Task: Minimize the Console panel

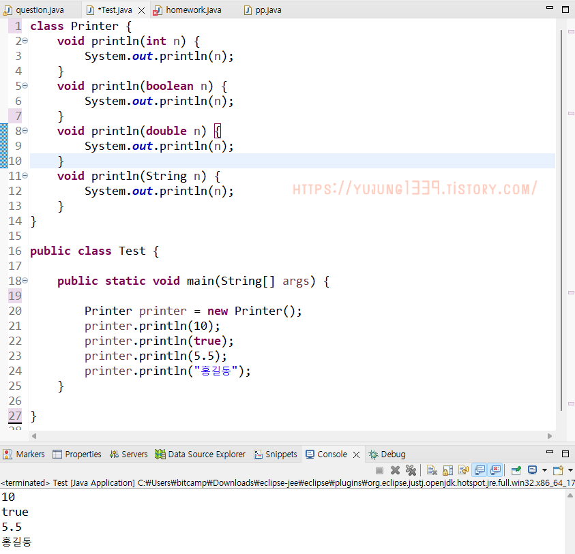Action: point(549,452)
